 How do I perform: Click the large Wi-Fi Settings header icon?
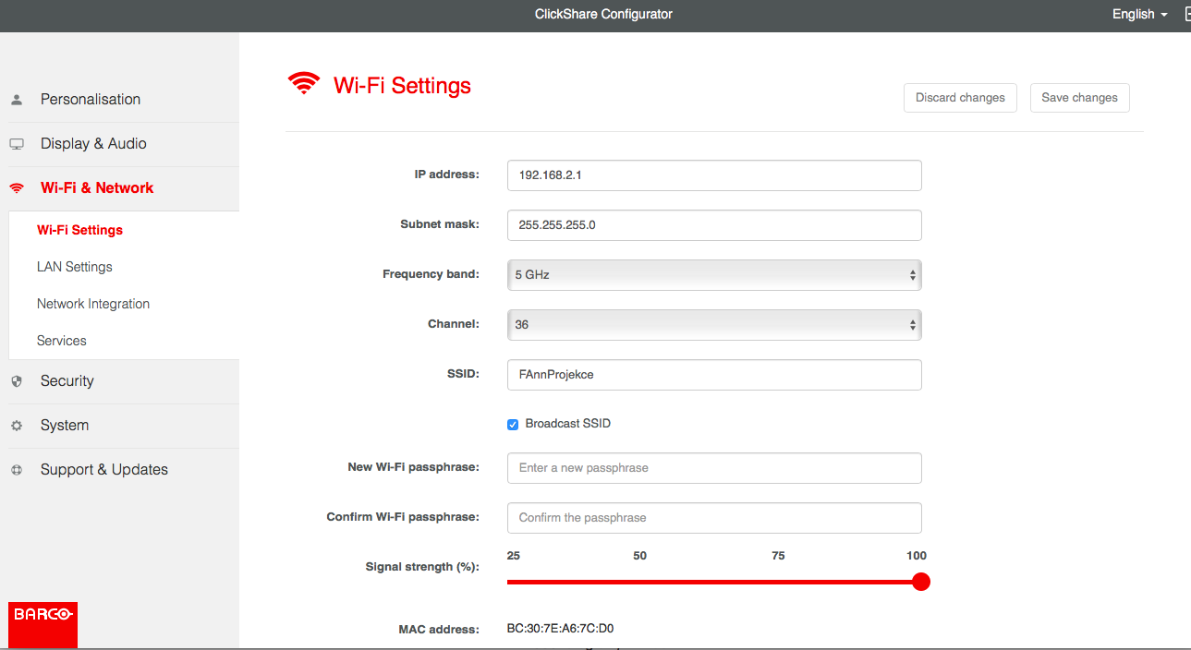[x=304, y=85]
